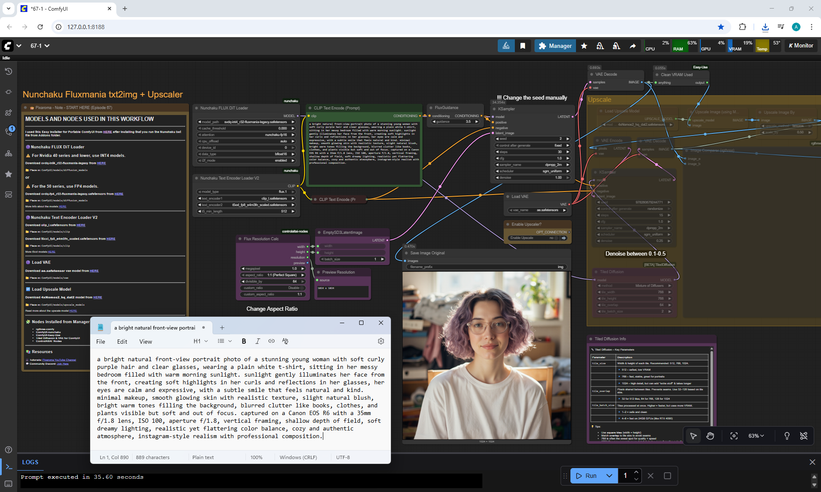Toggle link visibility icon in canvas toolbar
821x492 pixels.
[x=803, y=436]
